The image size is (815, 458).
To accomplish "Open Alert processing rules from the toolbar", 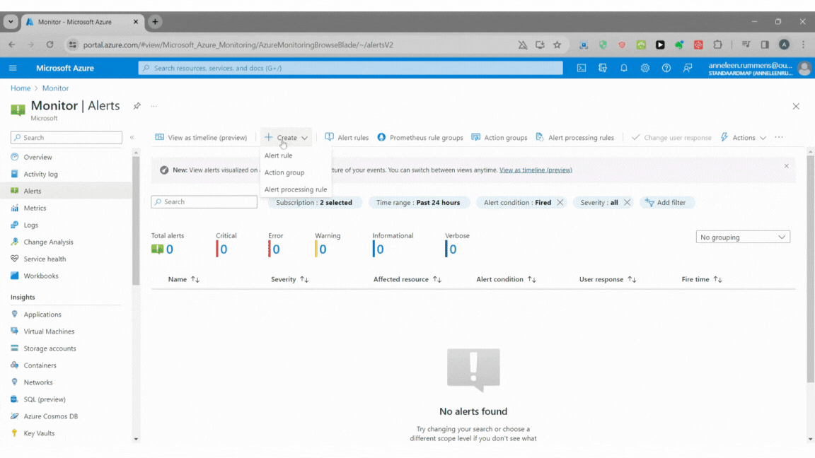I will (x=575, y=138).
